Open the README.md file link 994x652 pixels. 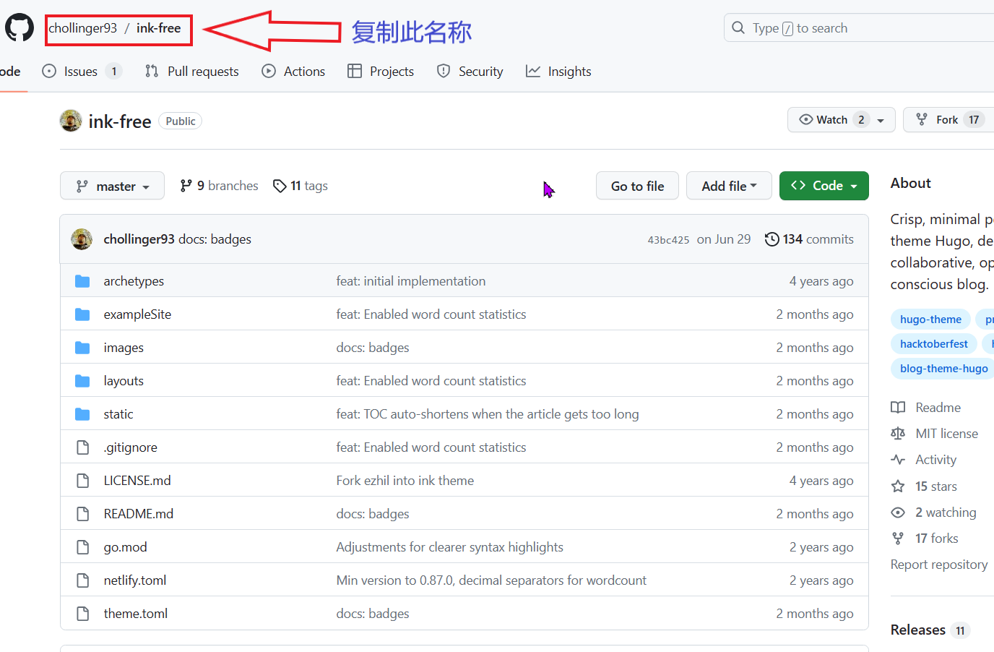[x=139, y=514]
